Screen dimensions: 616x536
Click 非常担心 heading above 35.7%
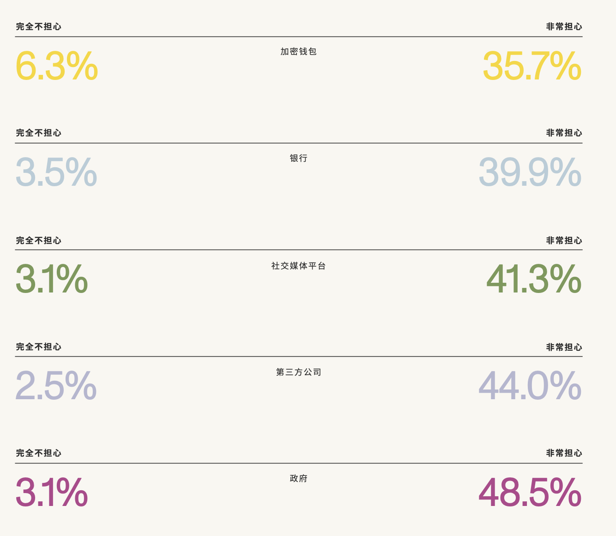pyautogui.click(x=564, y=27)
